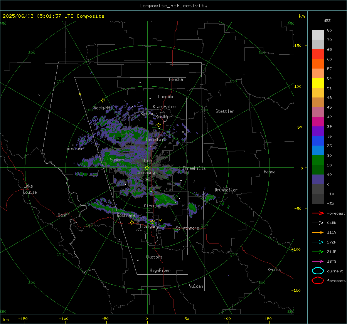
Task: Click the yellow diamond marker below RedDeer
Action: (x=158, y=125)
